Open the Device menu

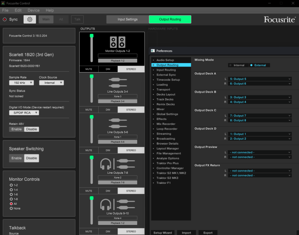[34, 10]
